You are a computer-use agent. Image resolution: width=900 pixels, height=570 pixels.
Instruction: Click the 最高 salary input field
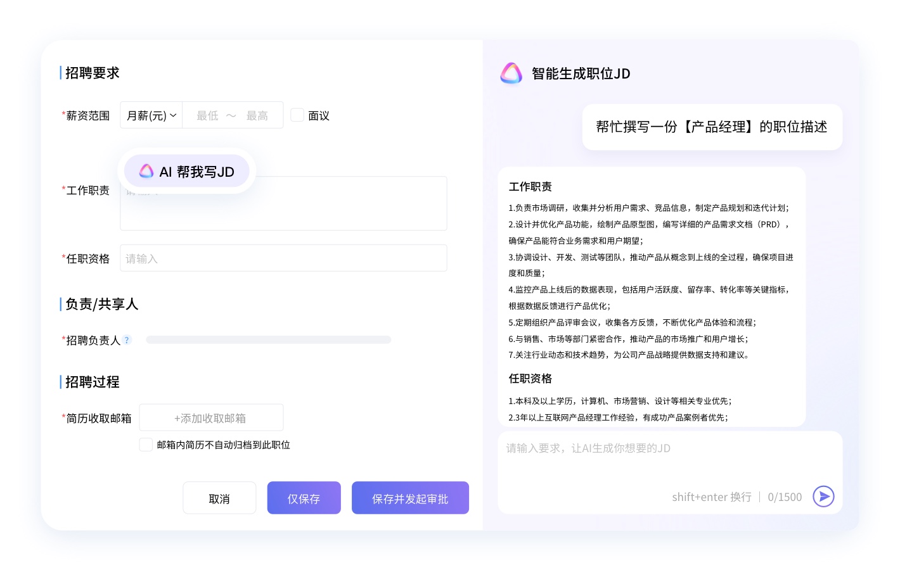pyautogui.click(x=257, y=115)
